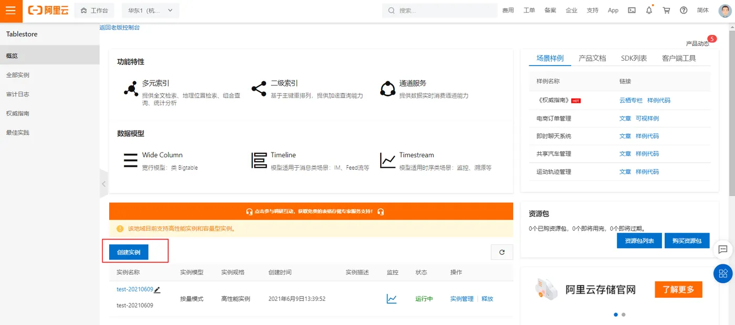
Task: Open the shopping cart icon
Action: 667,10
